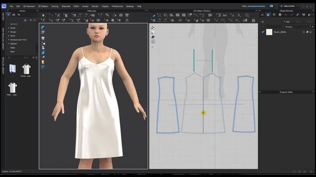The height and width of the screenshot is (177, 316).
Task: Click the Primary header in the fabric list
Action: tap(288, 27)
